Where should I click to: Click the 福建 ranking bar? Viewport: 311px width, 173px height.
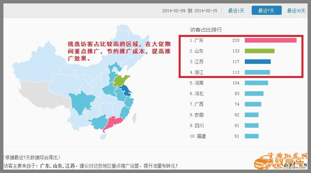point(251,136)
